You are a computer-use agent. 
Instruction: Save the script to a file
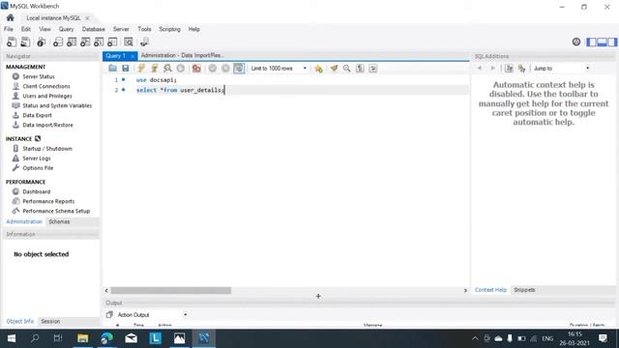point(126,69)
